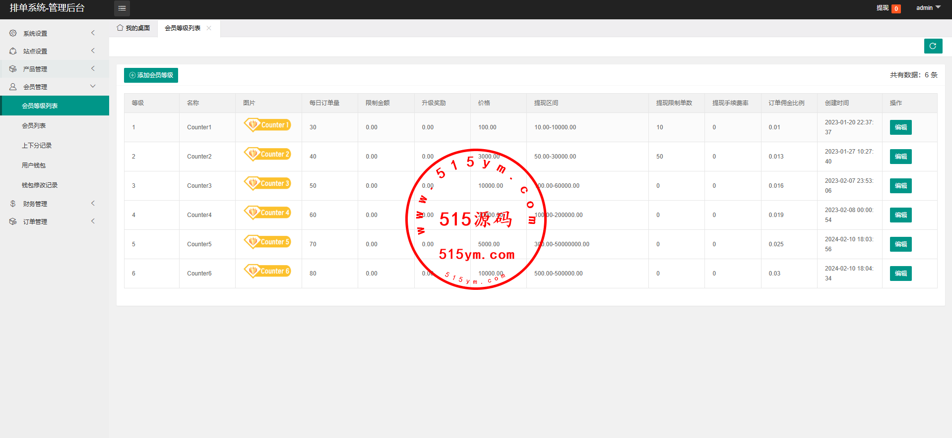
Task: Close the 会员等级列表 tab
Action: 209,28
